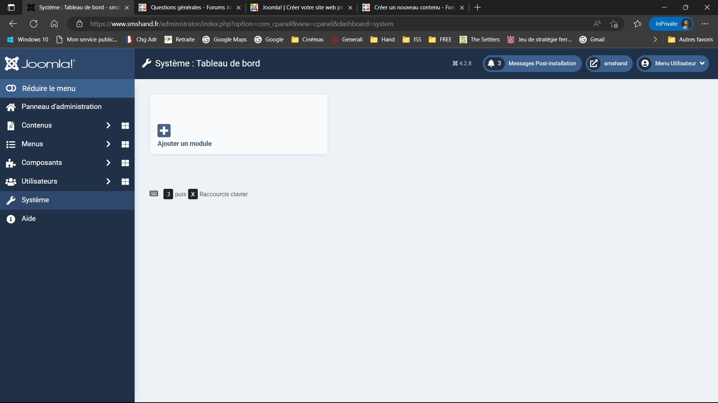718x403 pixels.
Task: Expand the Menus submenu arrow
Action: (x=108, y=144)
